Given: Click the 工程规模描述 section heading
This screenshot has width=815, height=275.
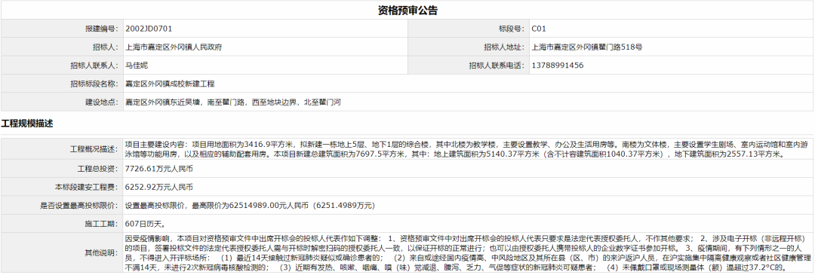Looking at the screenshot, I should (26, 124).
